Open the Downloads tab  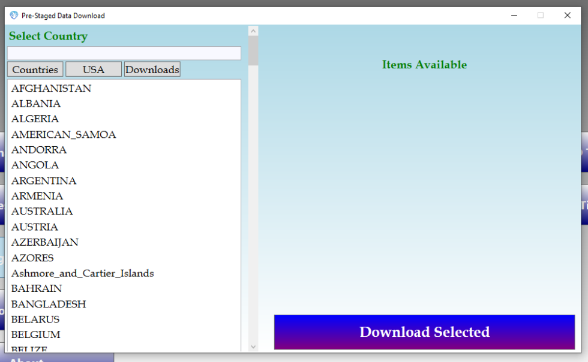coord(152,69)
